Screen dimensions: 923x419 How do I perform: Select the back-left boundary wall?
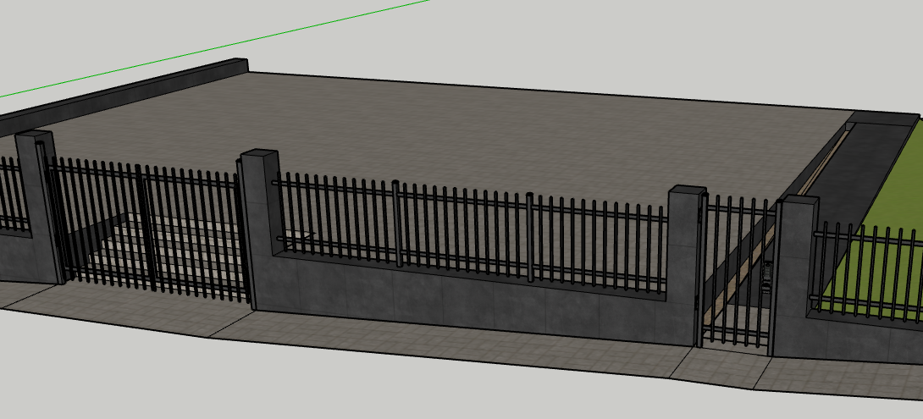click(127, 91)
